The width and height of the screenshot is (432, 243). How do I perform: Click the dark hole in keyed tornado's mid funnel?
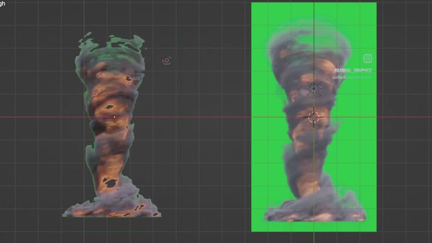click(109, 107)
